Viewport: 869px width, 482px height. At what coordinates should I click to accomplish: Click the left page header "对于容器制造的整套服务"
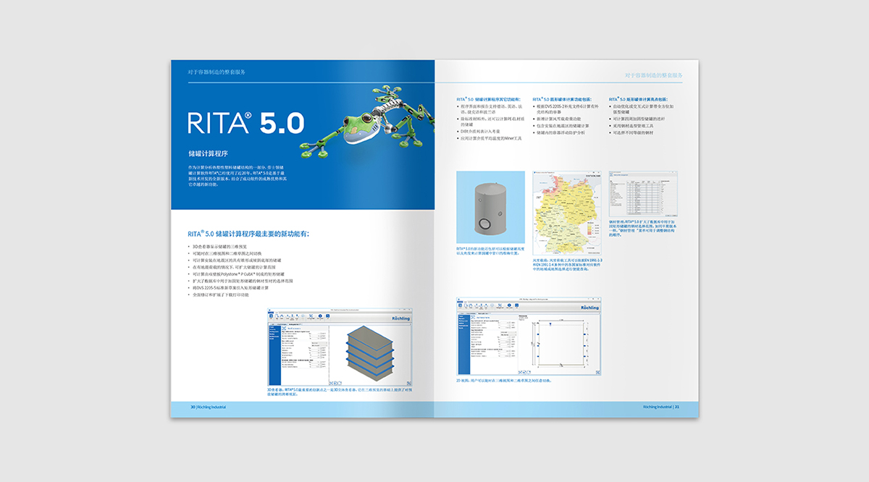click(217, 72)
